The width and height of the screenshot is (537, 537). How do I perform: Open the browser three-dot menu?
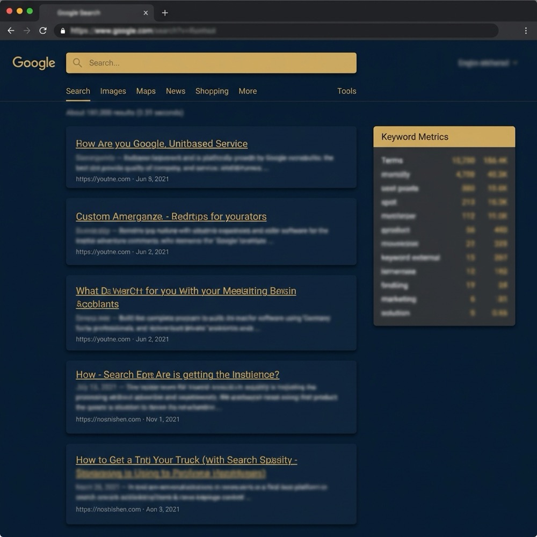coord(526,31)
